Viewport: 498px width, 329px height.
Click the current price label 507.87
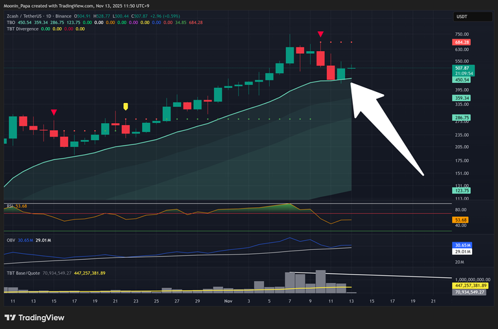[x=462, y=68]
